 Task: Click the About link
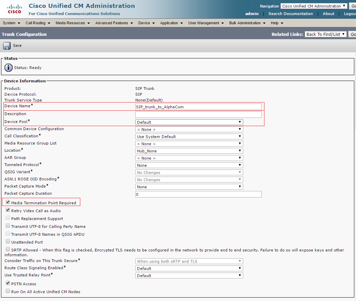click(x=328, y=14)
